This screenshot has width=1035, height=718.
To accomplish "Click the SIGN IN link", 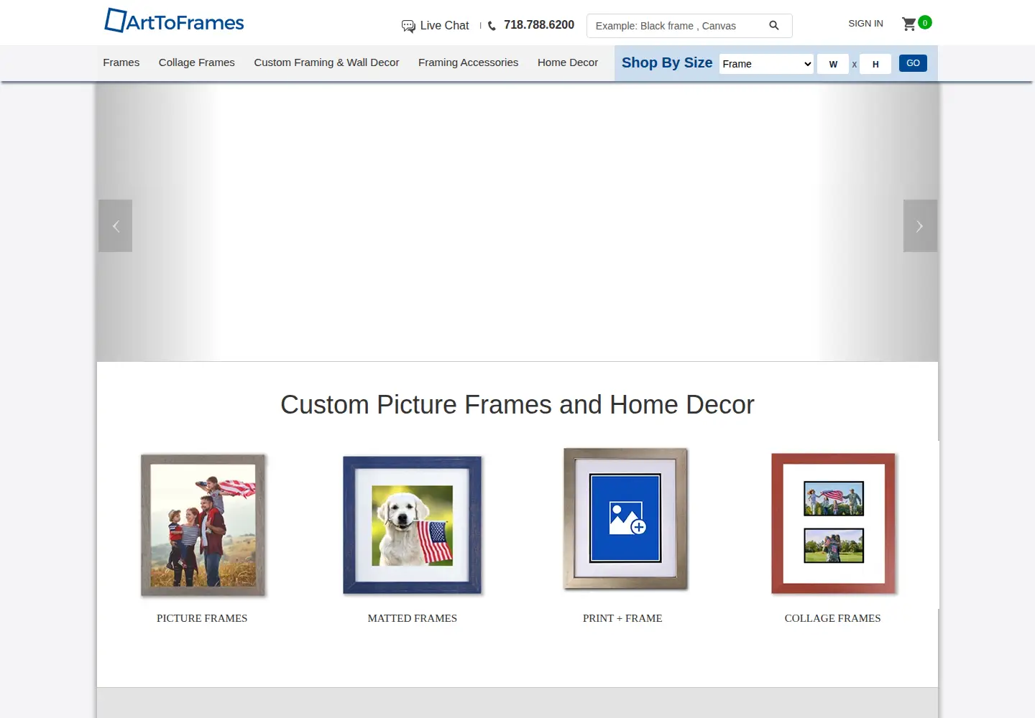I will click(x=865, y=24).
